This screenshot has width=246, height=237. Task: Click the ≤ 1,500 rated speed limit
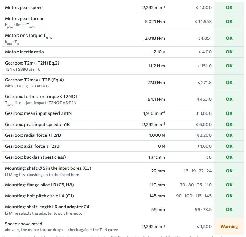pos(204,227)
